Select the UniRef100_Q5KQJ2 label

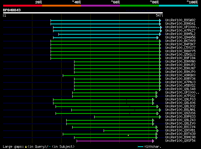(180, 55)
